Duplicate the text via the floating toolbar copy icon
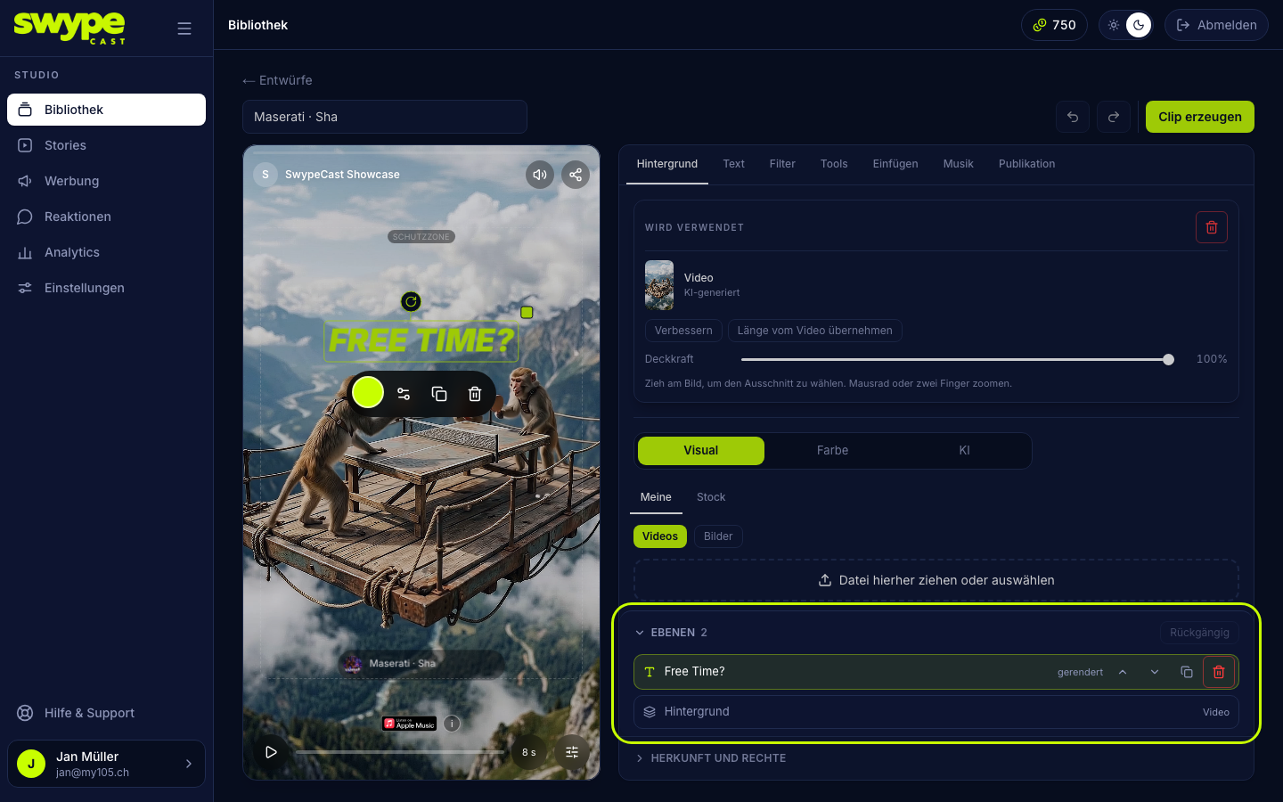1283x802 pixels. 439,394
